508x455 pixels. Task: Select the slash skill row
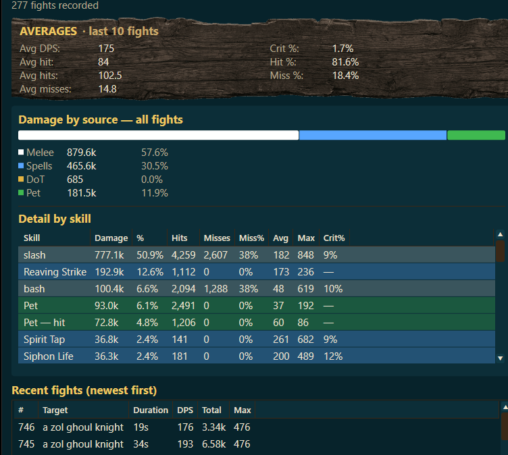pos(257,255)
